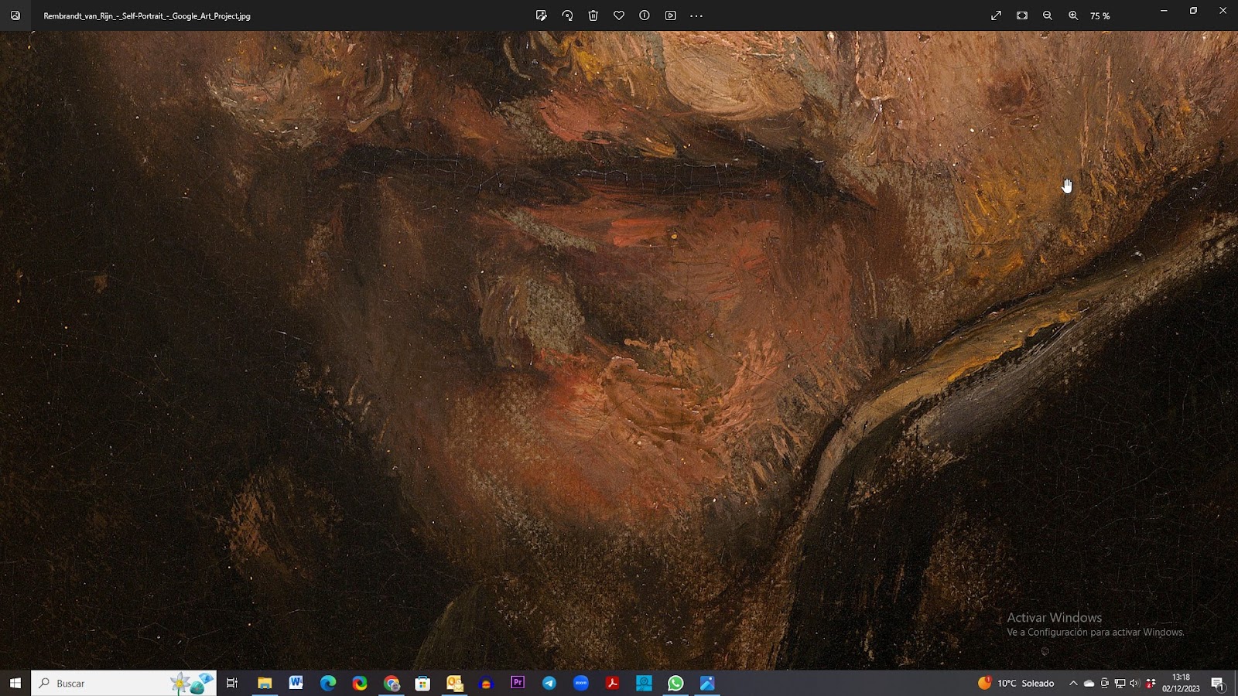Open Outlook from the taskbar
The width and height of the screenshot is (1238, 696).
coord(454,683)
